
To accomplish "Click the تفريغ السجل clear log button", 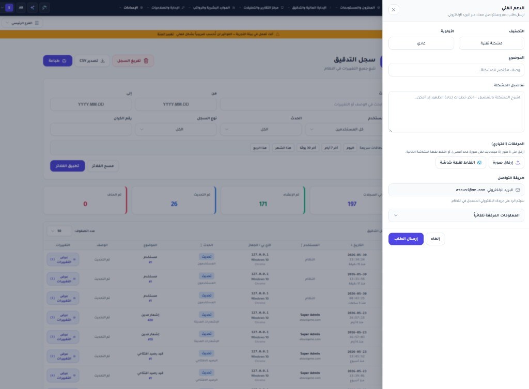I will [x=133, y=61].
